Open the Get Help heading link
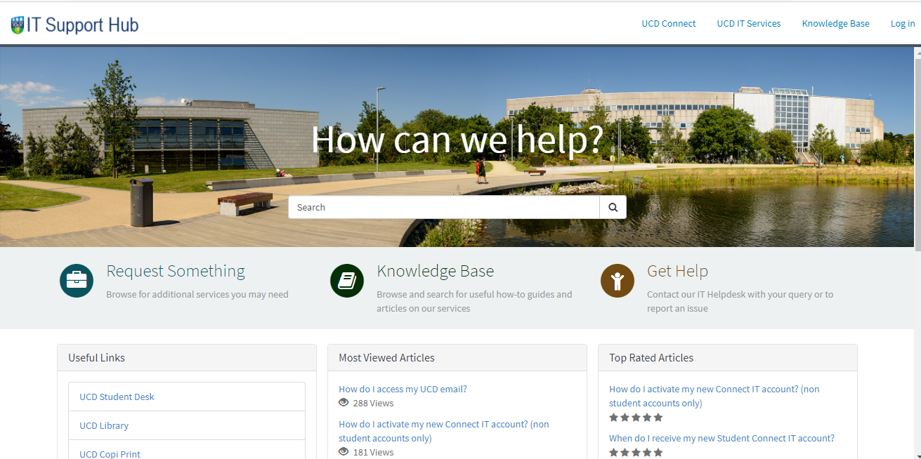921x459 pixels. (677, 271)
